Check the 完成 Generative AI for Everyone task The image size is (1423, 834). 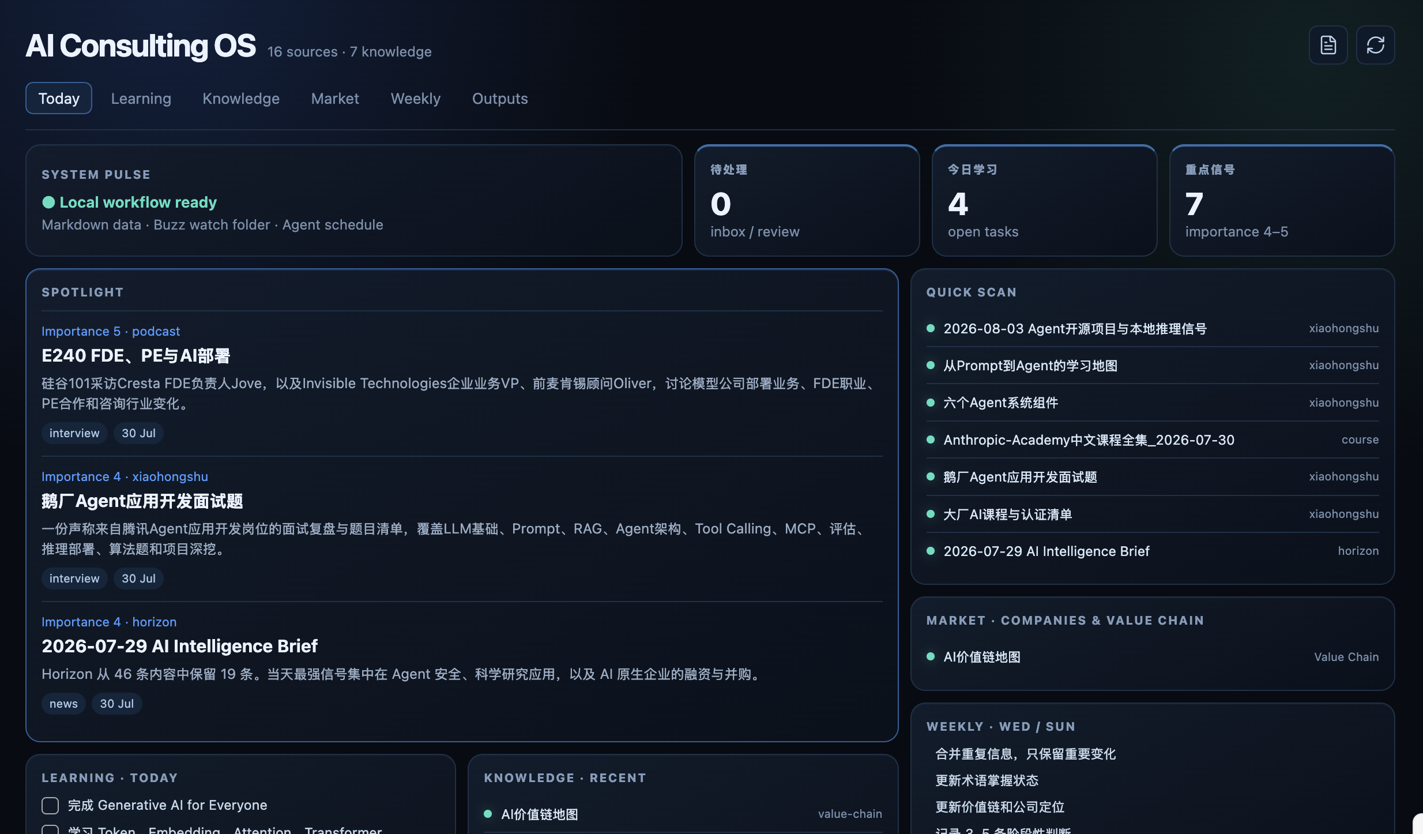click(50, 806)
